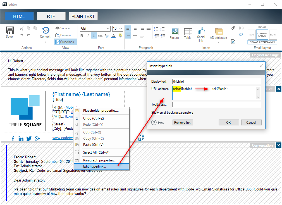Open the Preview view

tap(63, 35)
